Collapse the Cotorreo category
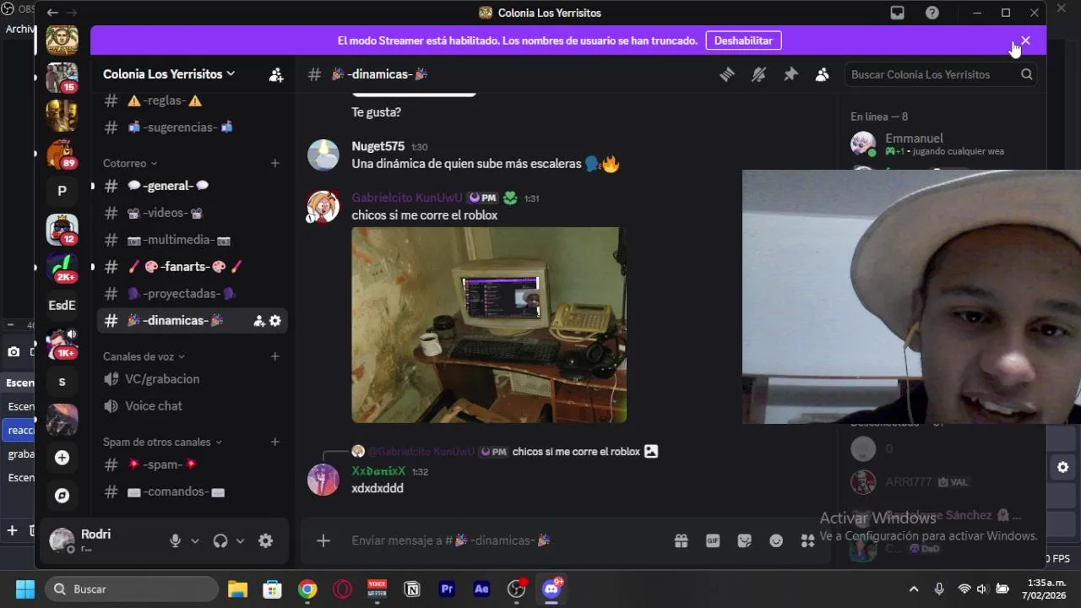The image size is (1081, 608). coord(130,163)
